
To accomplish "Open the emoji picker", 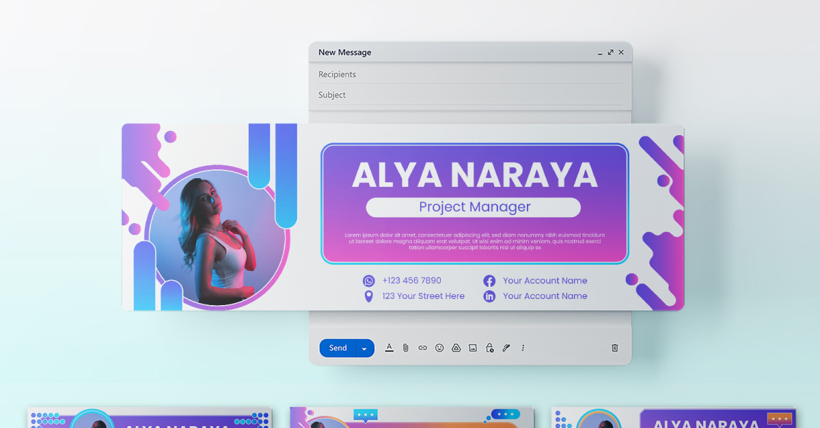I will tap(440, 347).
